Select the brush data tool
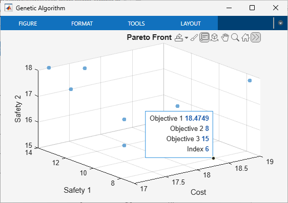288x203 pixels. tap(194, 37)
